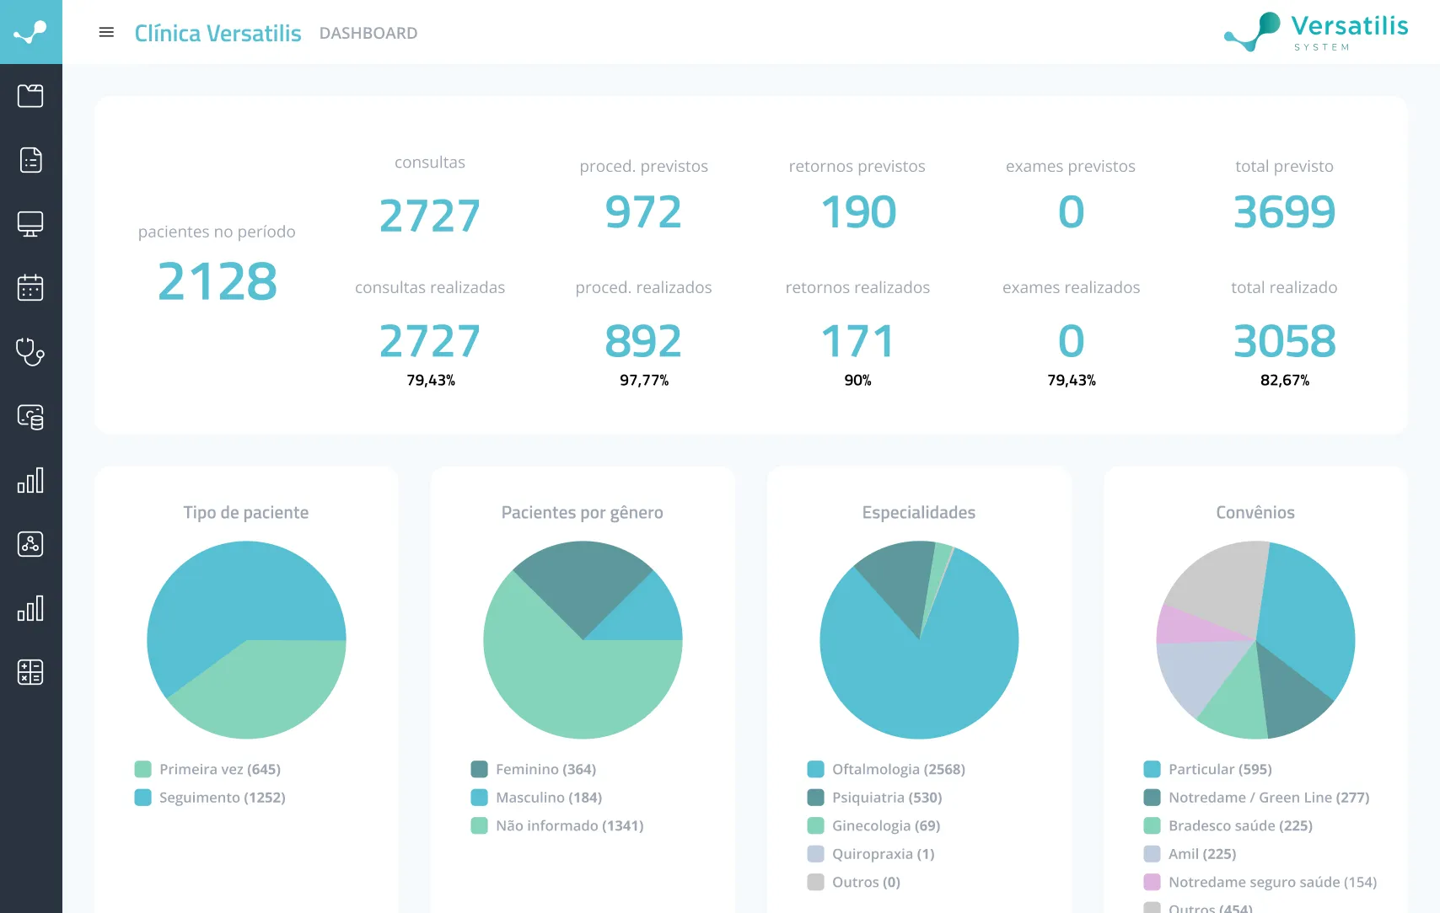1440x913 pixels.
Task: Open the document list icon in sidebar
Action: point(30,160)
